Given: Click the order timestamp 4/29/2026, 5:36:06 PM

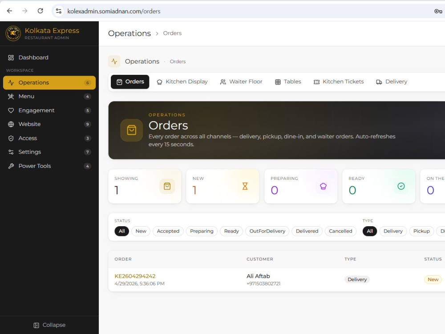Looking at the screenshot, I should pyautogui.click(x=140, y=284).
